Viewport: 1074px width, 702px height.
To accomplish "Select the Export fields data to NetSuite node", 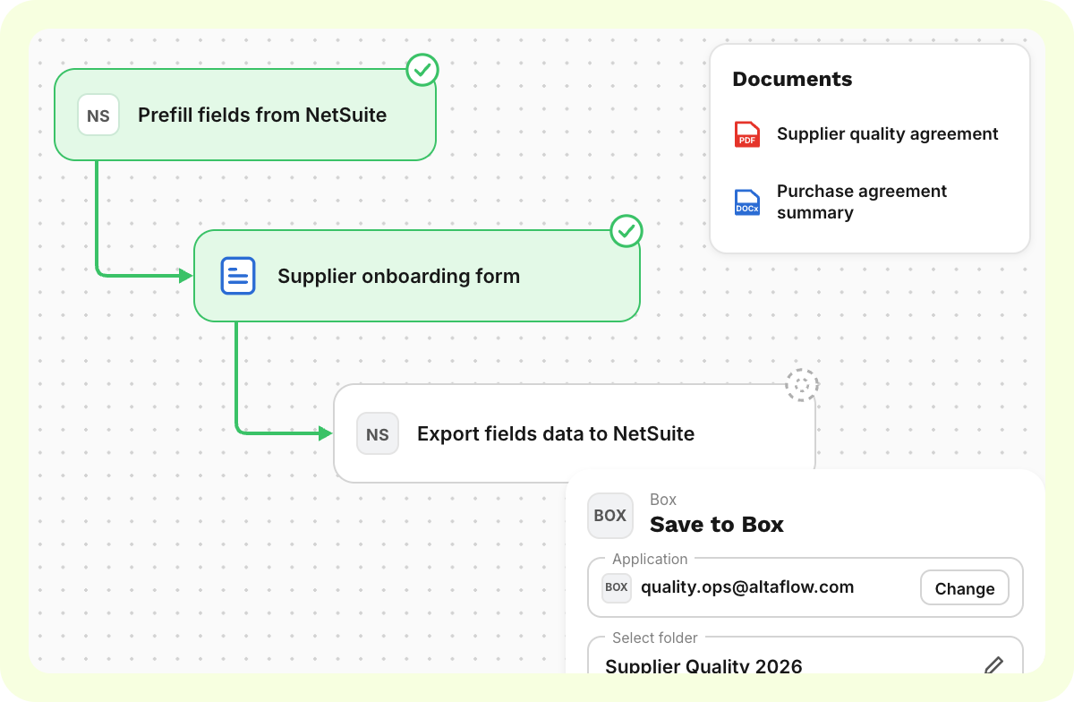I will click(575, 434).
